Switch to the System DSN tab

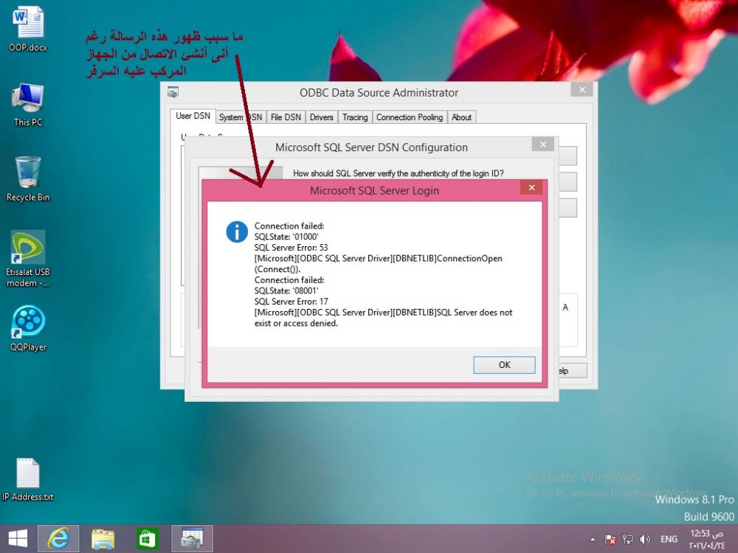[241, 117]
